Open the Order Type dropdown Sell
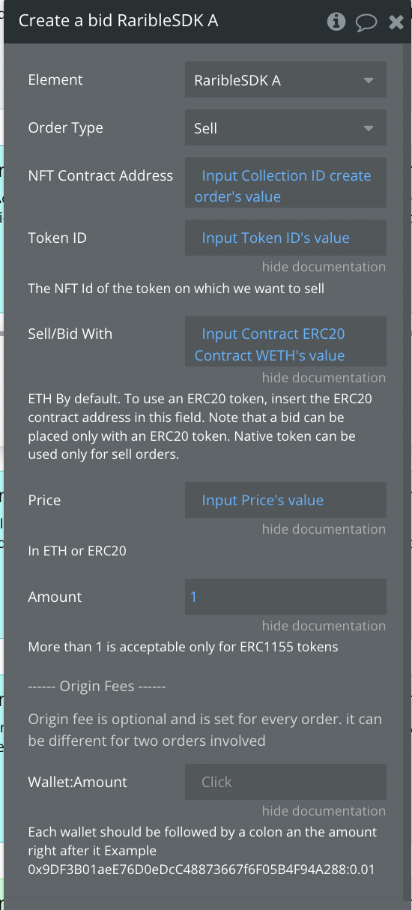The height and width of the screenshot is (910, 412). (x=285, y=128)
